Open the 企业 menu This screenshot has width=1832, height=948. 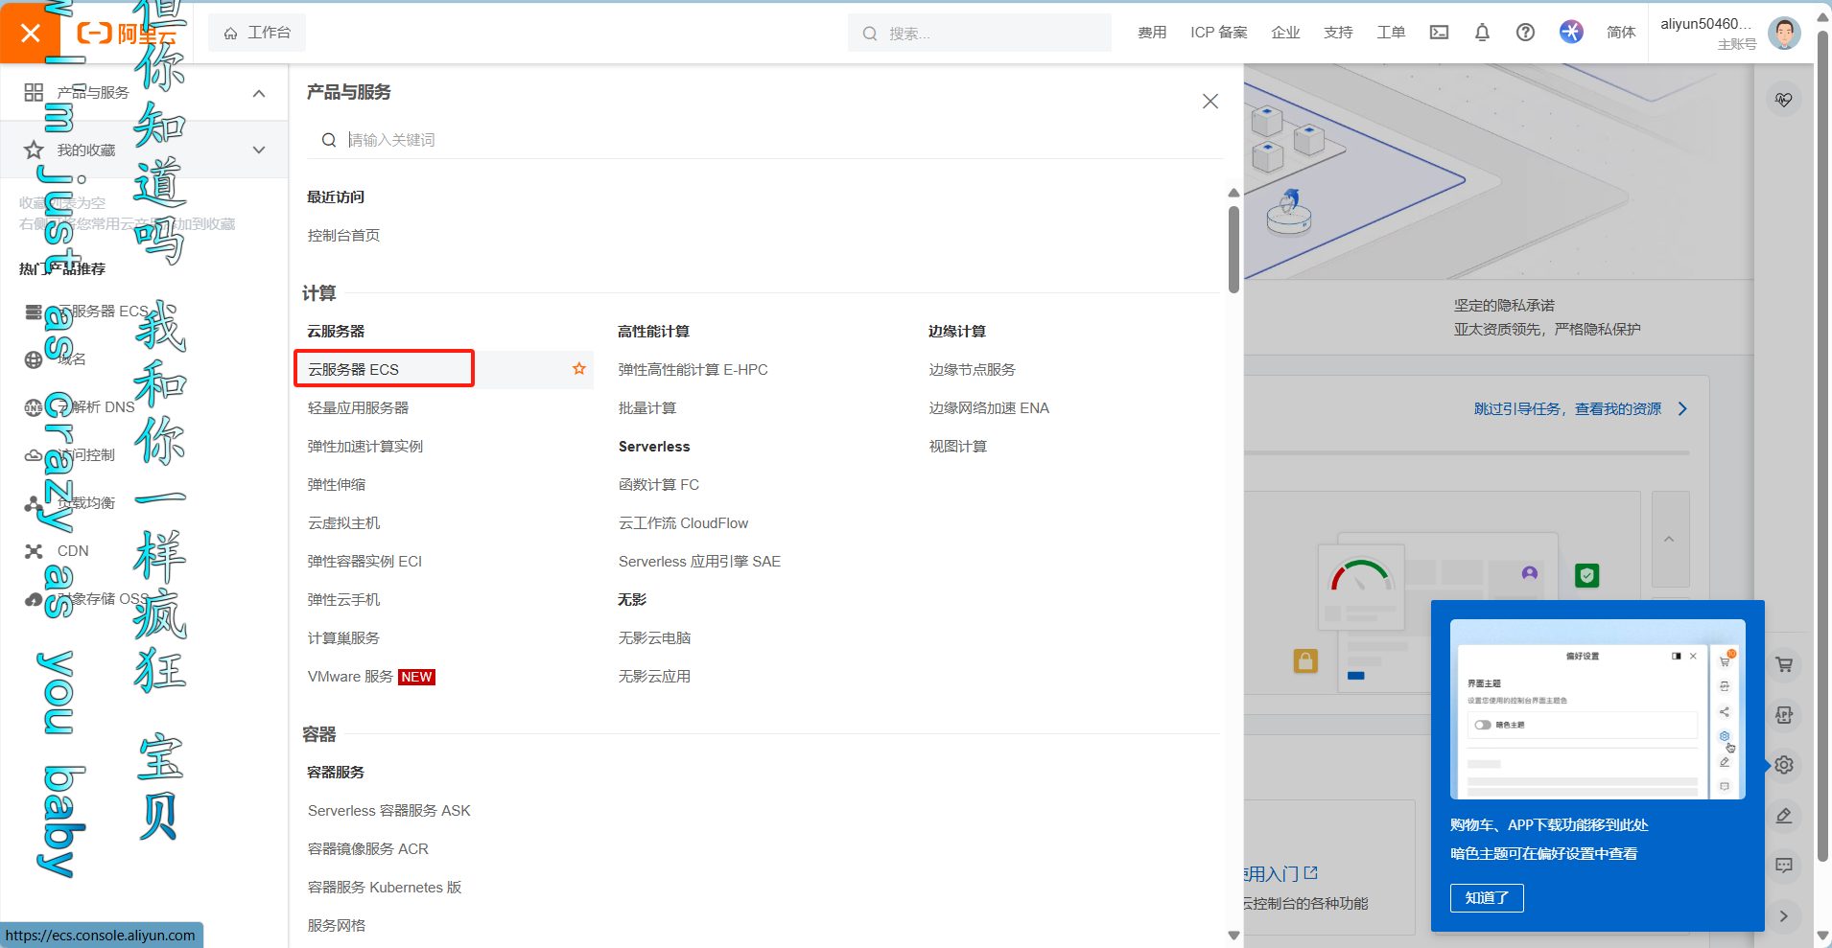click(x=1285, y=33)
